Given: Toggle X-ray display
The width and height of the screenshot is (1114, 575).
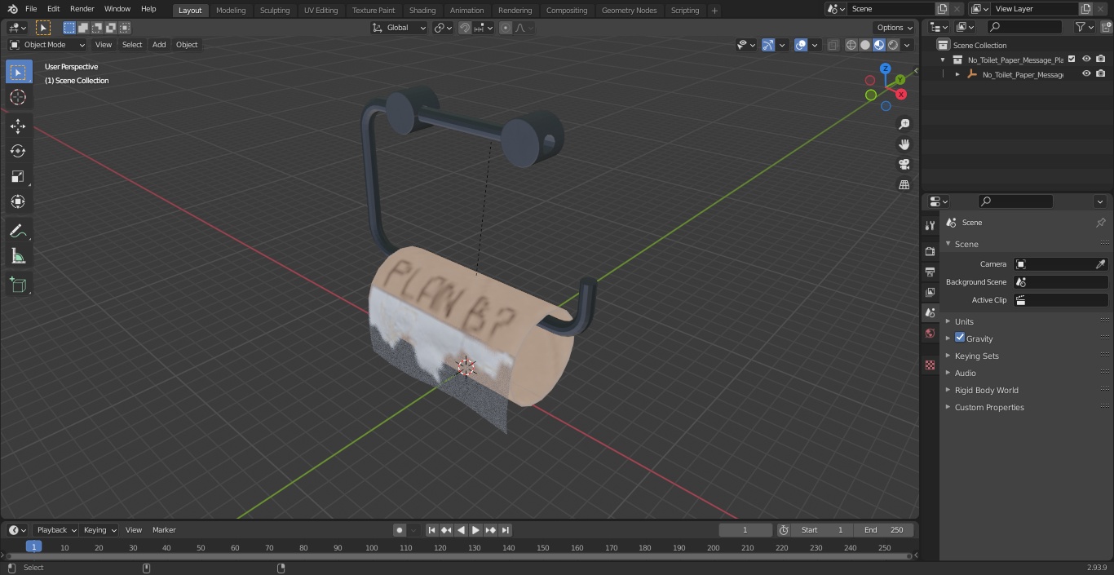Looking at the screenshot, I should pyautogui.click(x=833, y=45).
